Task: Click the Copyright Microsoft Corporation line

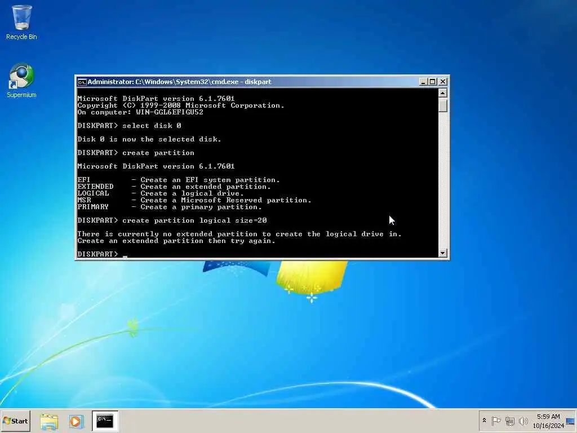Action: (x=181, y=105)
